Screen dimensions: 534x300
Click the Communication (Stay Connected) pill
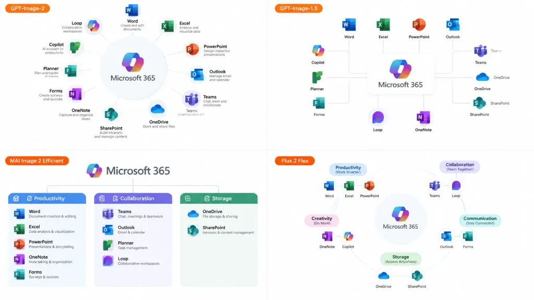[x=480, y=220]
